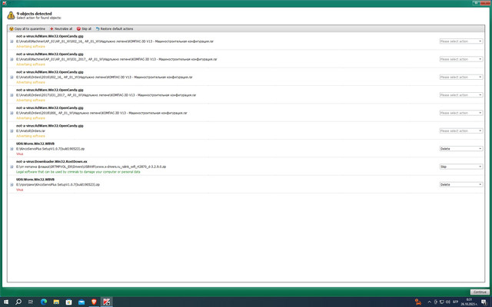Open action dropdown for Machiner 031_2017 archive

[x=461, y=59]
